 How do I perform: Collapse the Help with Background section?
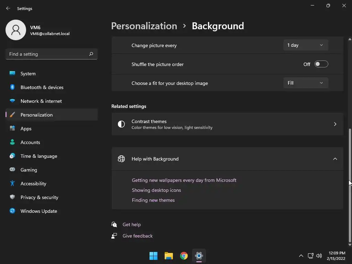click(x=335, y=159)
